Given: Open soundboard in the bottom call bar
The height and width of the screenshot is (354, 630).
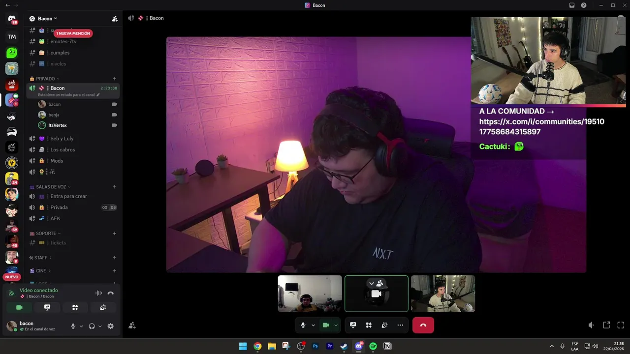Looking at the screenshot, I should point(384,325).
